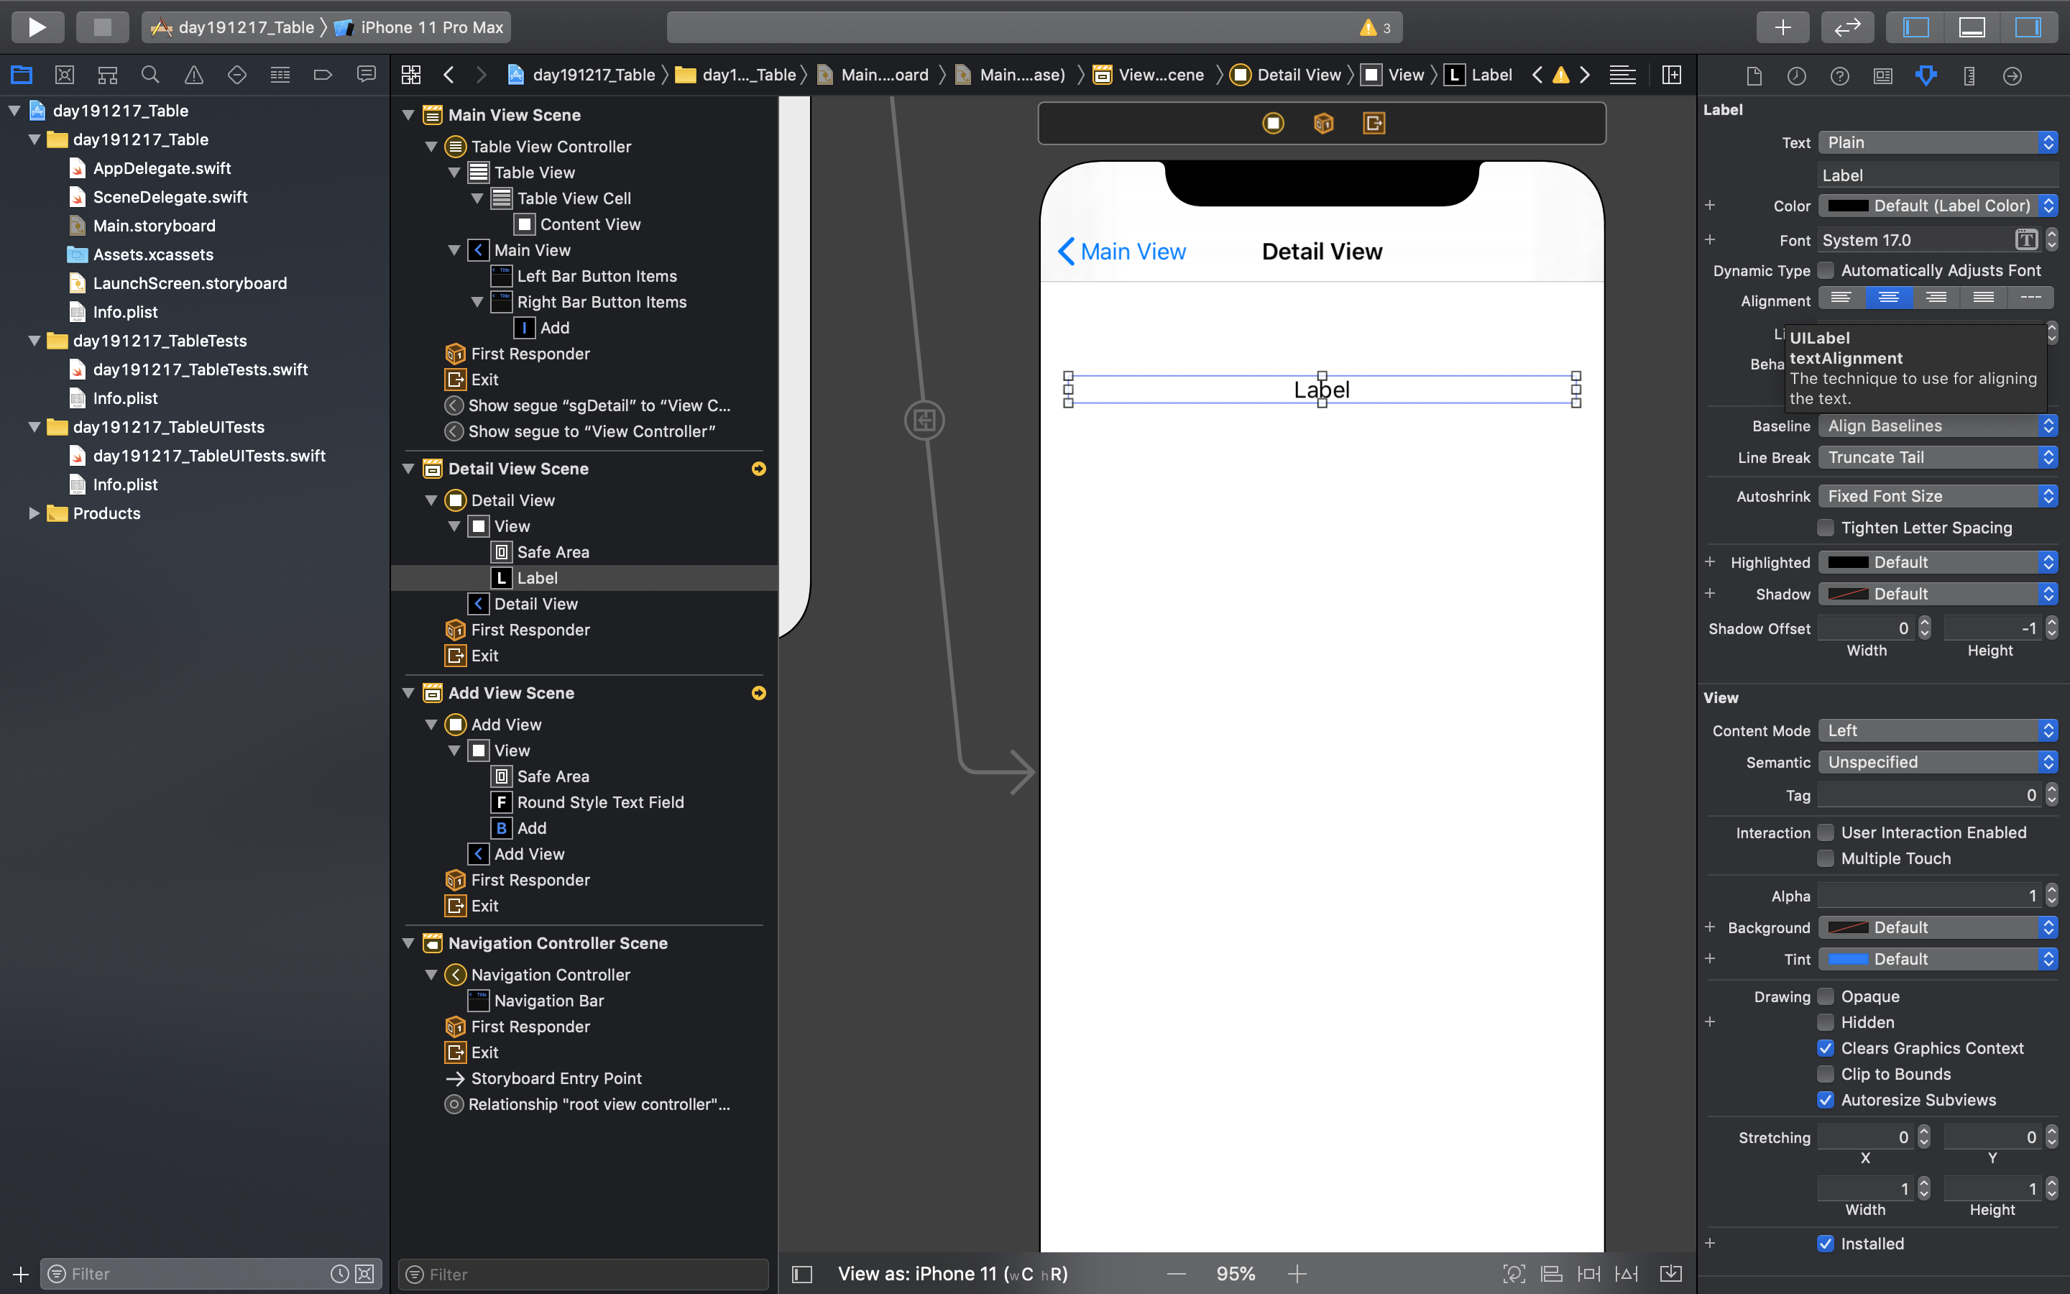Screen dimensions: 2070x1294
Task: Click the Add Editor button
Action: click(1671, 75)
